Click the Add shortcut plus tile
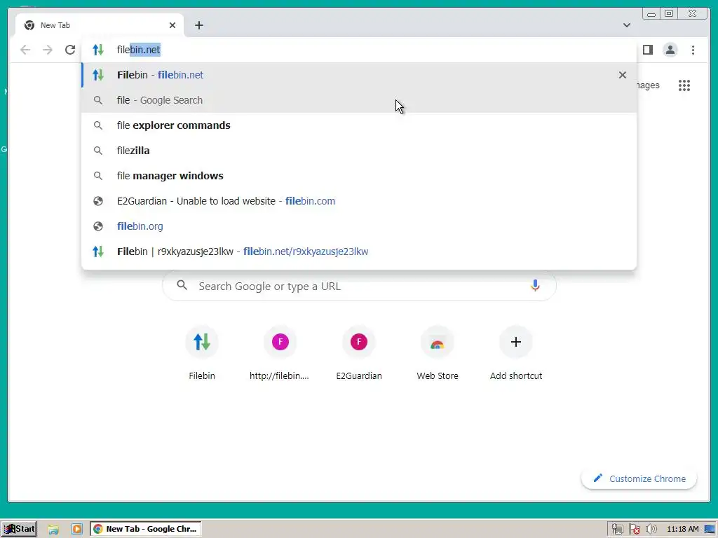This screenshot has width=718, height=538. tap(516, 353)
